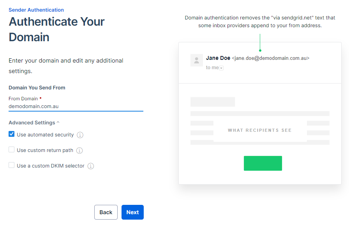Click the blue Next button
Screen dimensions: 349x227
132,212
